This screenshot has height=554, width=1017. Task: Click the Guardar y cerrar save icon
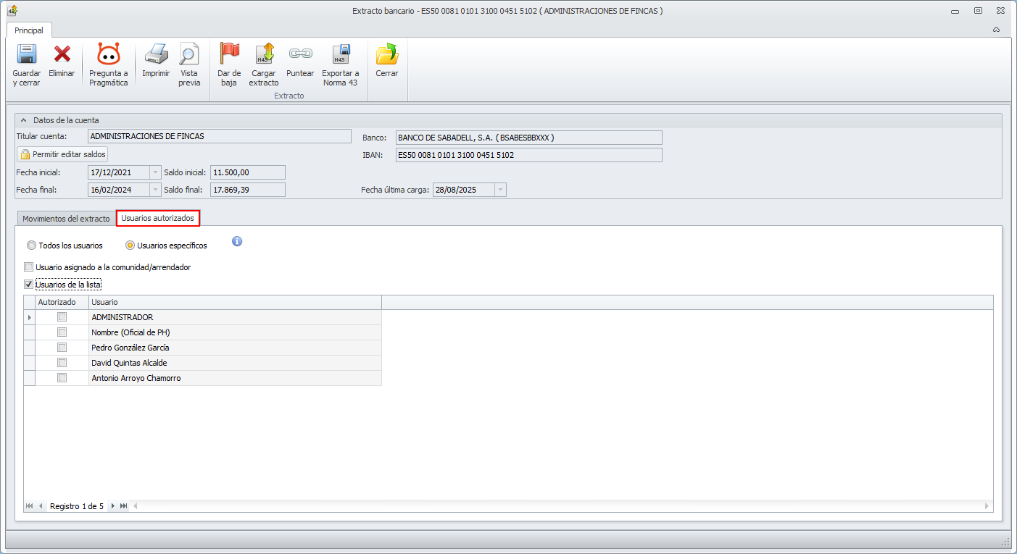coord(27,54)
